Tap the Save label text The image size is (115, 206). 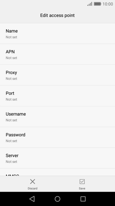pyautogui.click(x=82, y=188)
